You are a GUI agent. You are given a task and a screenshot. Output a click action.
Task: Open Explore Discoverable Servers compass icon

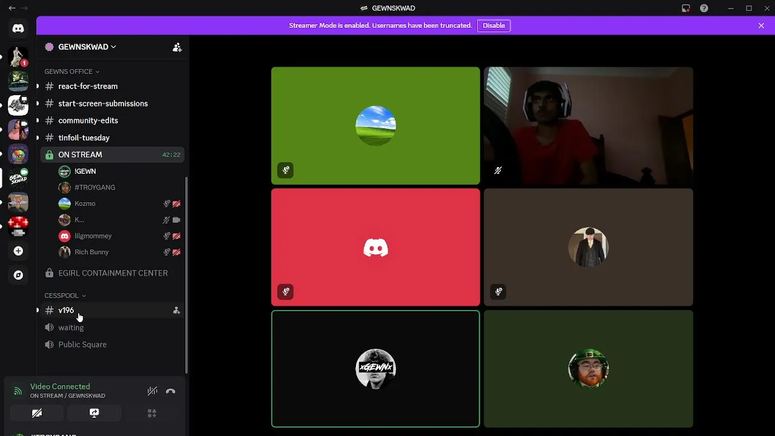(x=18, y=275)
